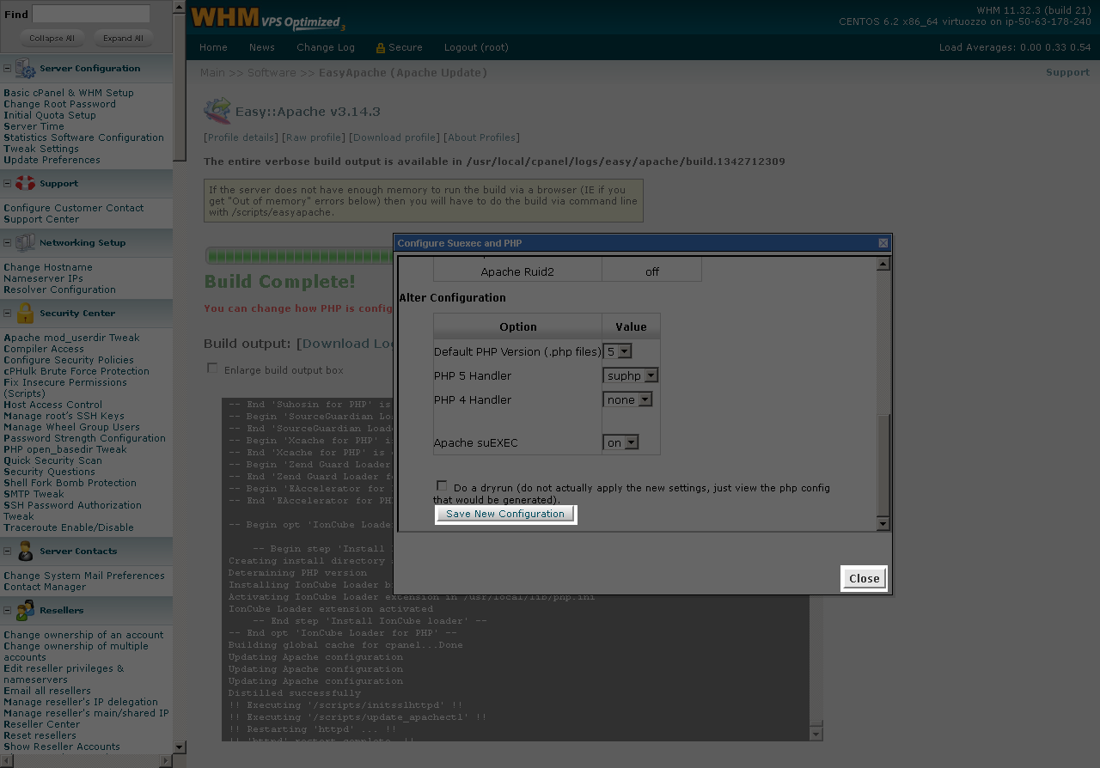Click the Security Center padlock icon
This screenshot has height=768, width=1100.
(x=25, y=314)
